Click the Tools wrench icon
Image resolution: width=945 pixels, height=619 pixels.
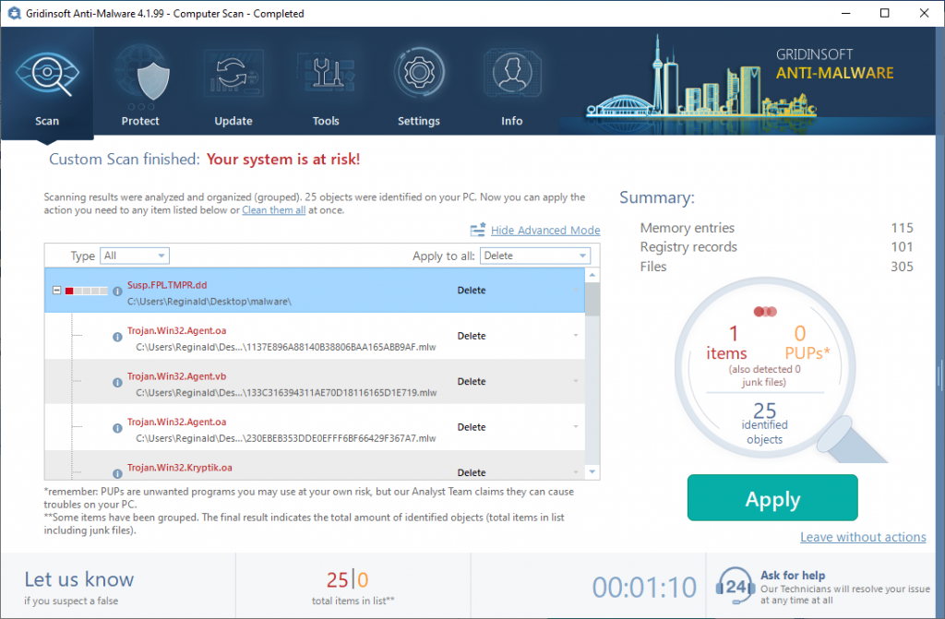[325, 72]
